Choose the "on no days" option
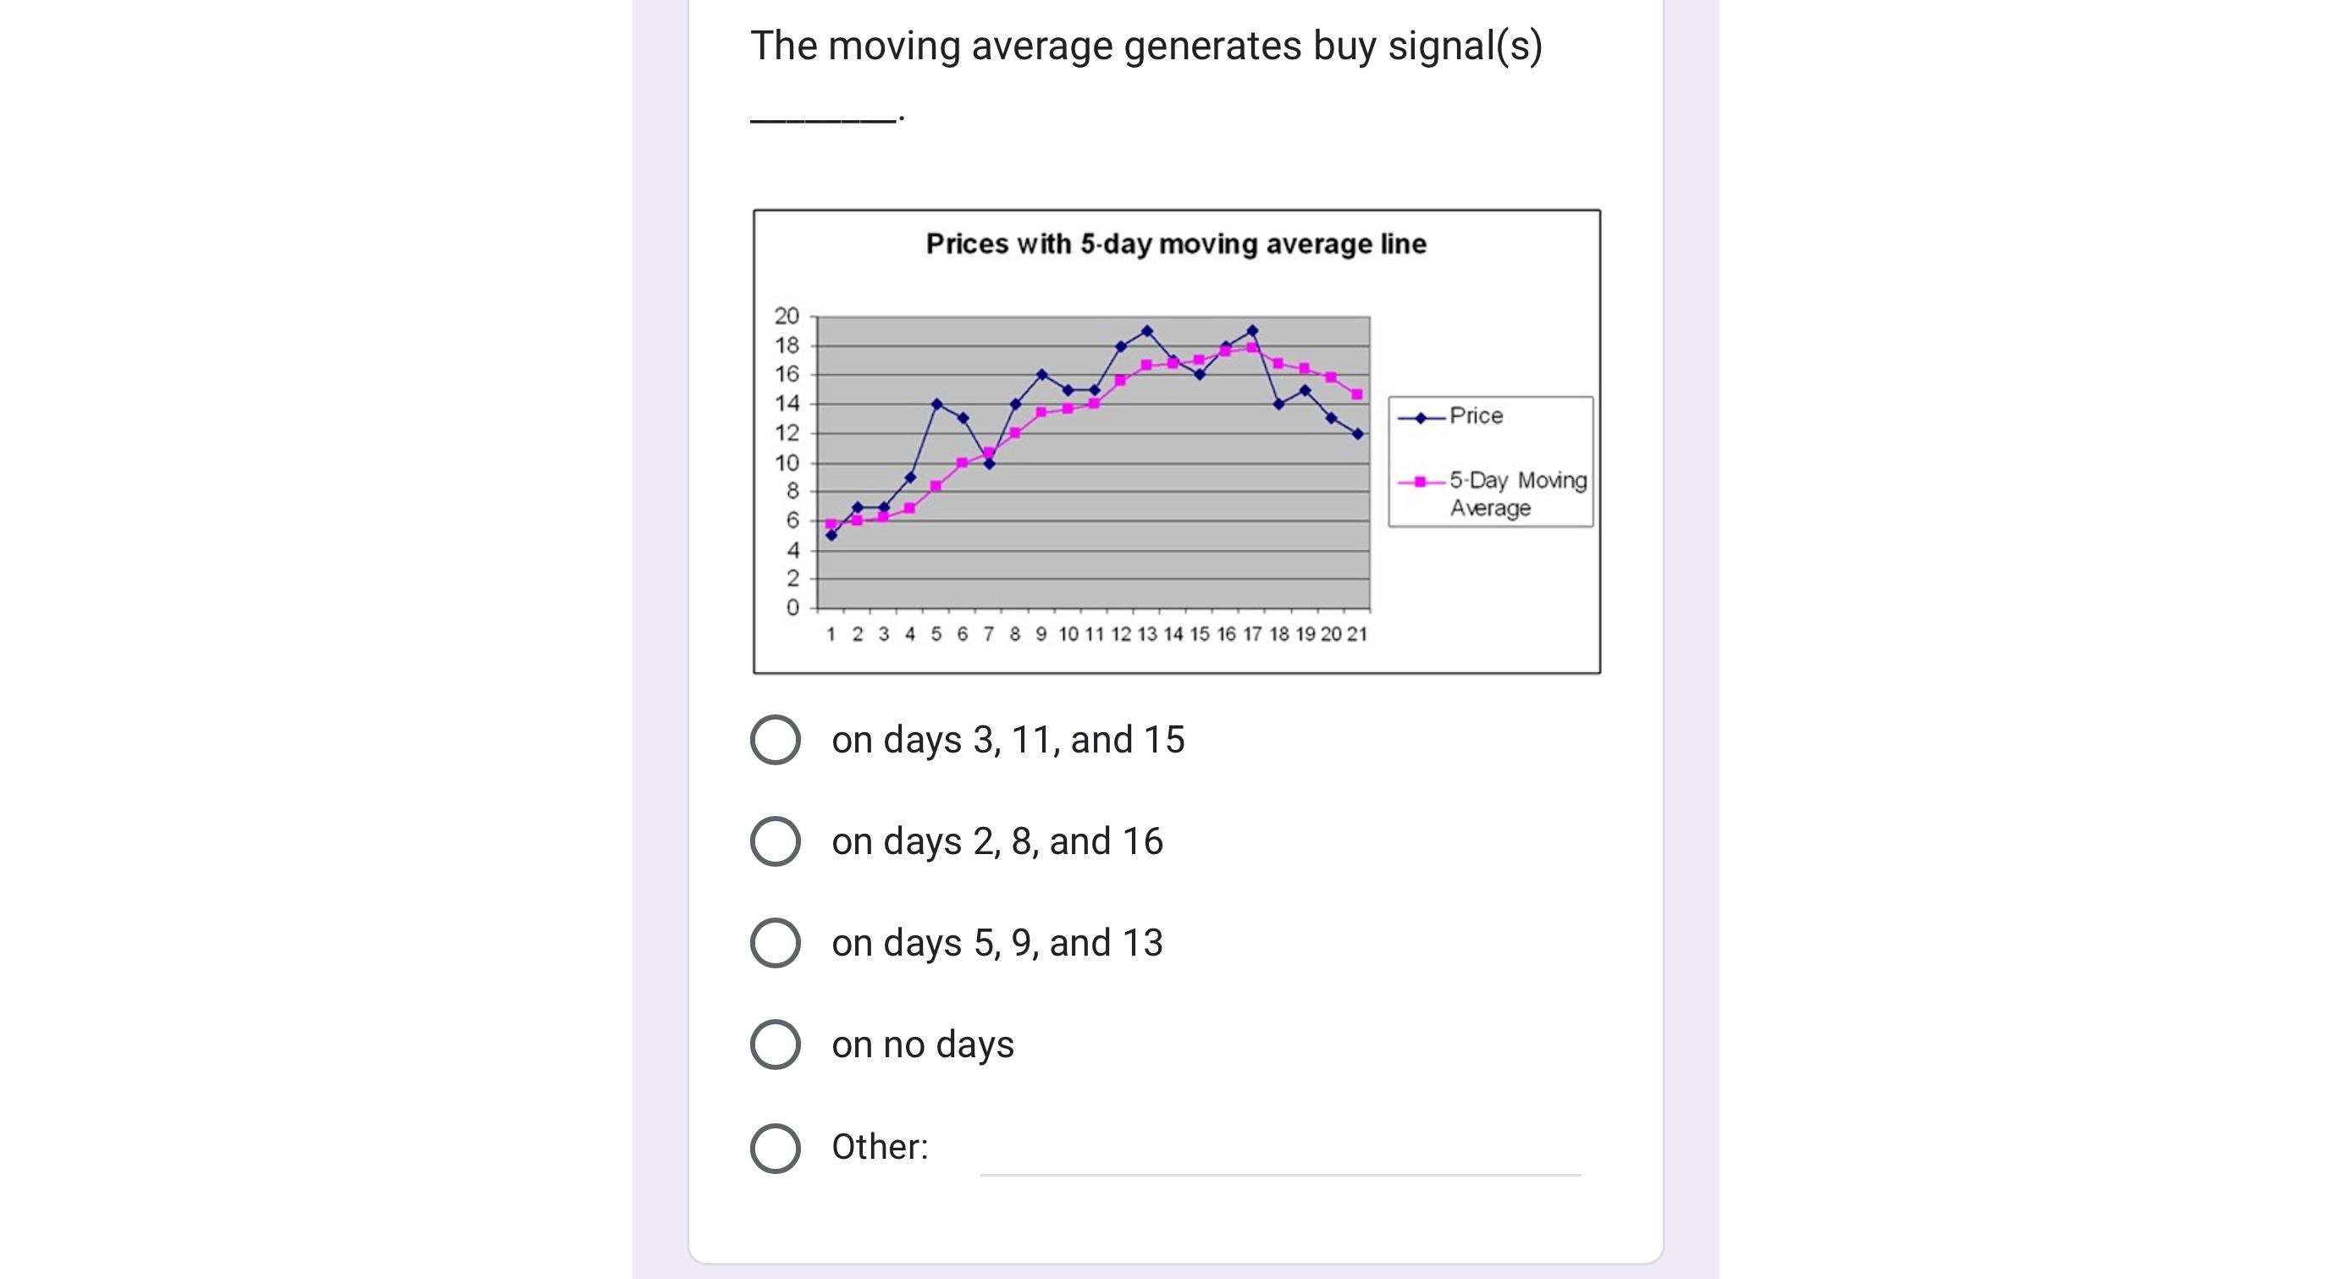Image resolution: width=2352 pixels, height=1279 pixels. tap(777, 1045)
